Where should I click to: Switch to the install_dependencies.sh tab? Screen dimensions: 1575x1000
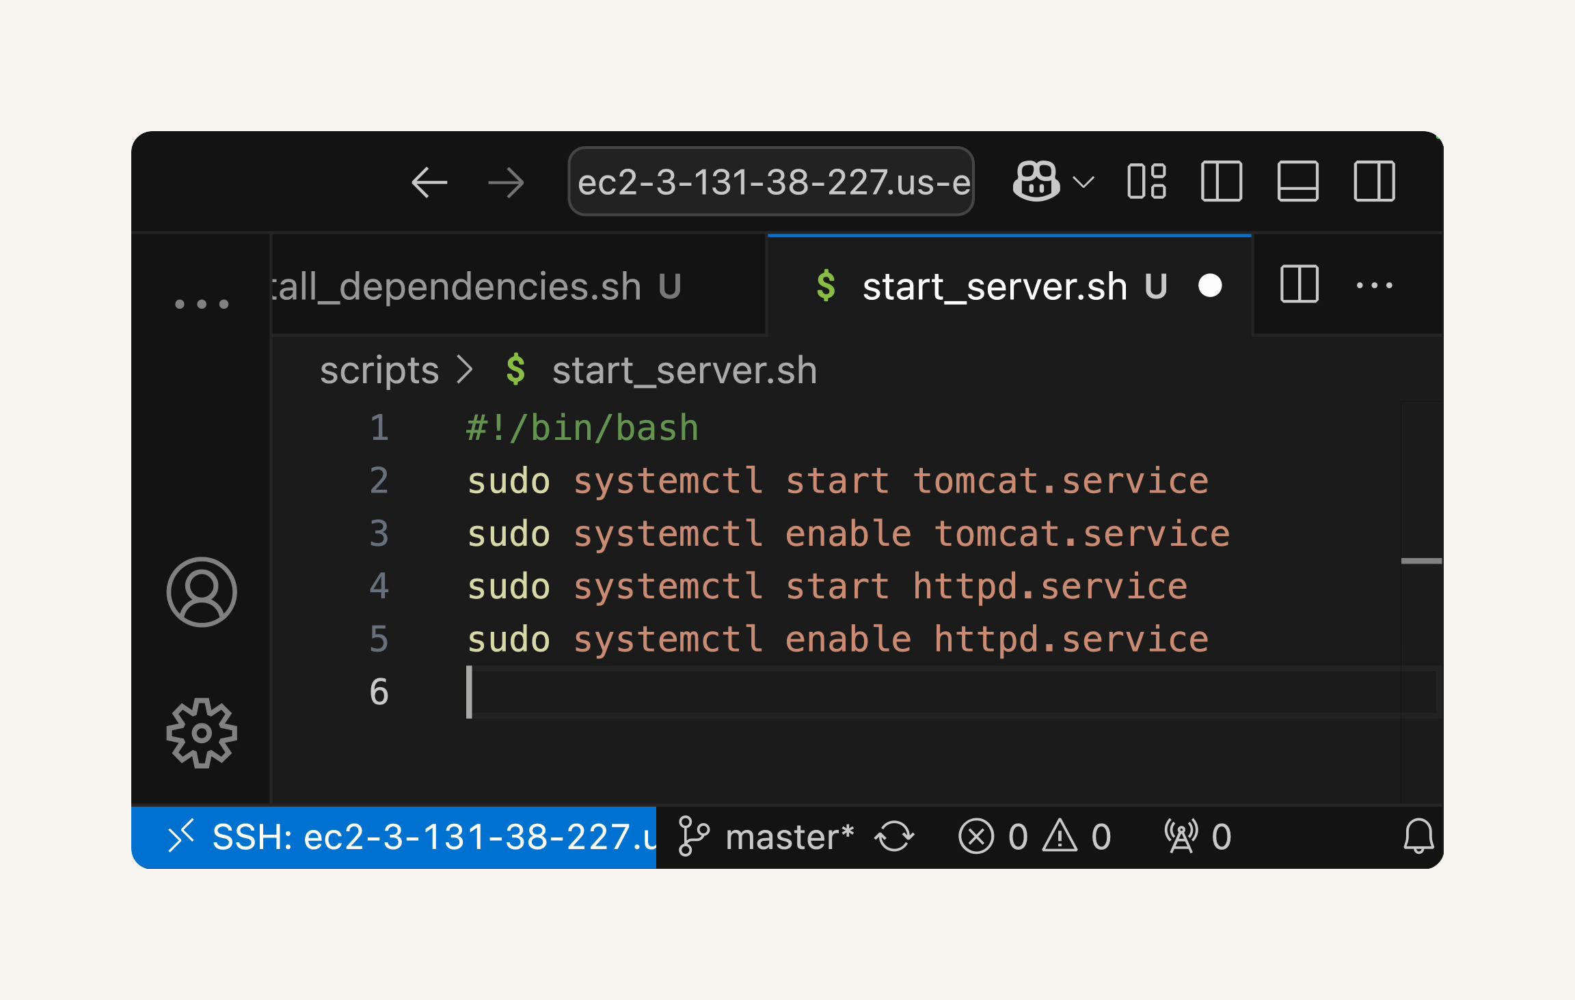518,286
